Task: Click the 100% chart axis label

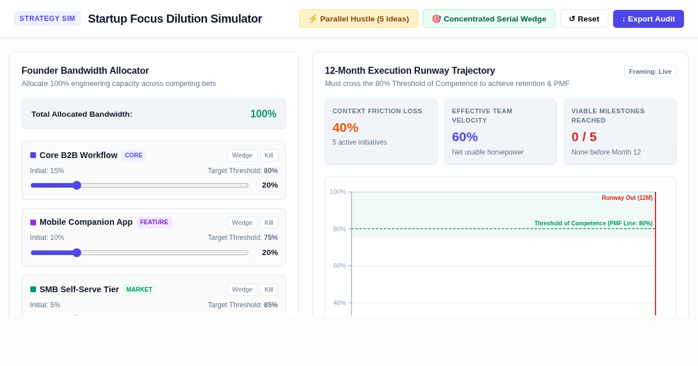Action: point(338,192)
